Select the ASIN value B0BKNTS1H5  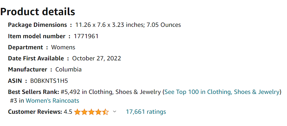tap(49, 81)
